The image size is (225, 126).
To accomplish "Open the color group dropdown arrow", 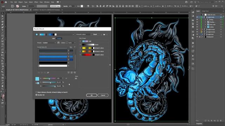I will 73,34.
